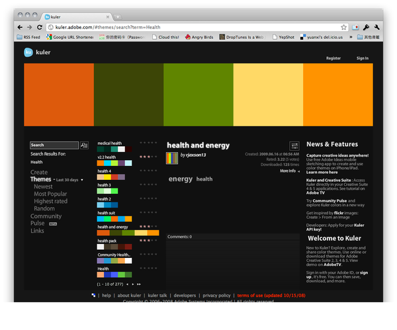The width and height of the screenshot is (397, 330).
Task: Open the theme options icon next to health and energy
Action: 294,146
